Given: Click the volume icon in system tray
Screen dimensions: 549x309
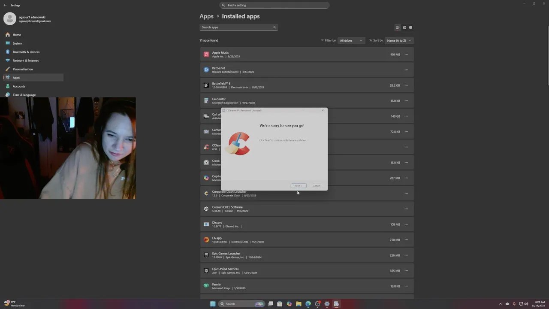Looking at the screenshot, I should 527,304.
